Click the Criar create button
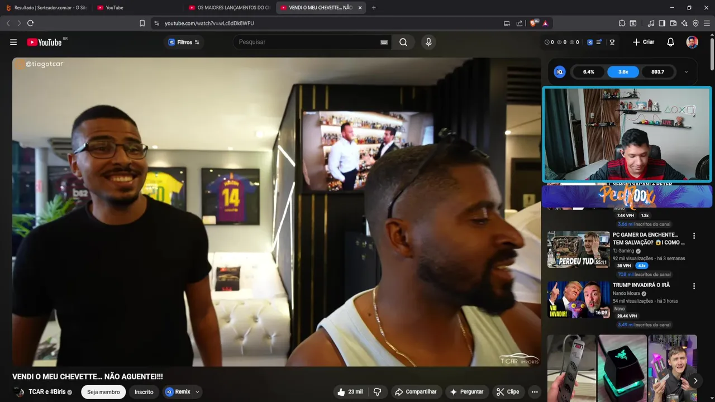The height and width of the screenshot is (402, 715). [643, 42]
